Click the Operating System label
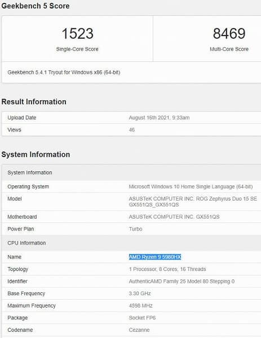Image resolution: width=261 pixels, height=338 pixels. tap(28, 186)
